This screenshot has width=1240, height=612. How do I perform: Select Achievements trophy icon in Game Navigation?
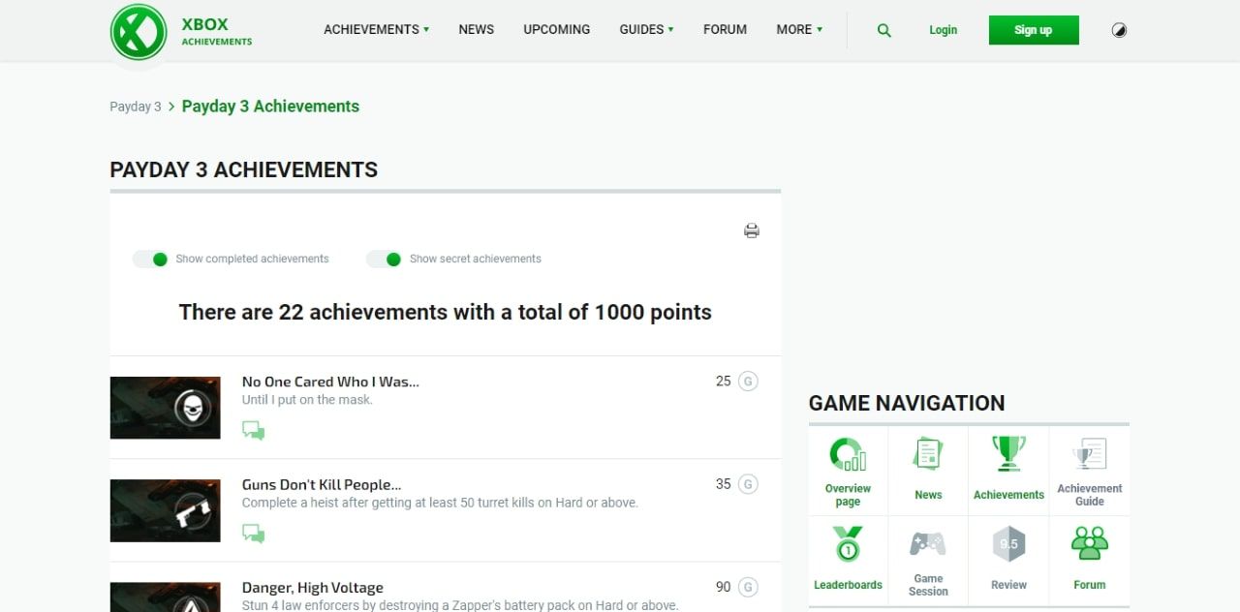1008,454
